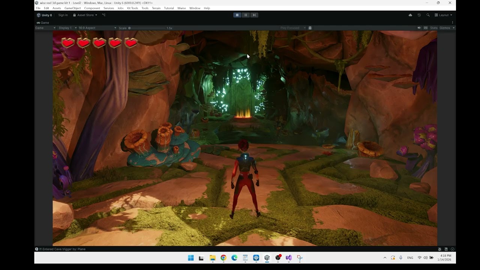Screen dimensions: 480x270
Task: Click the activity progress checkmark icon in status bar
Action: 453,249
